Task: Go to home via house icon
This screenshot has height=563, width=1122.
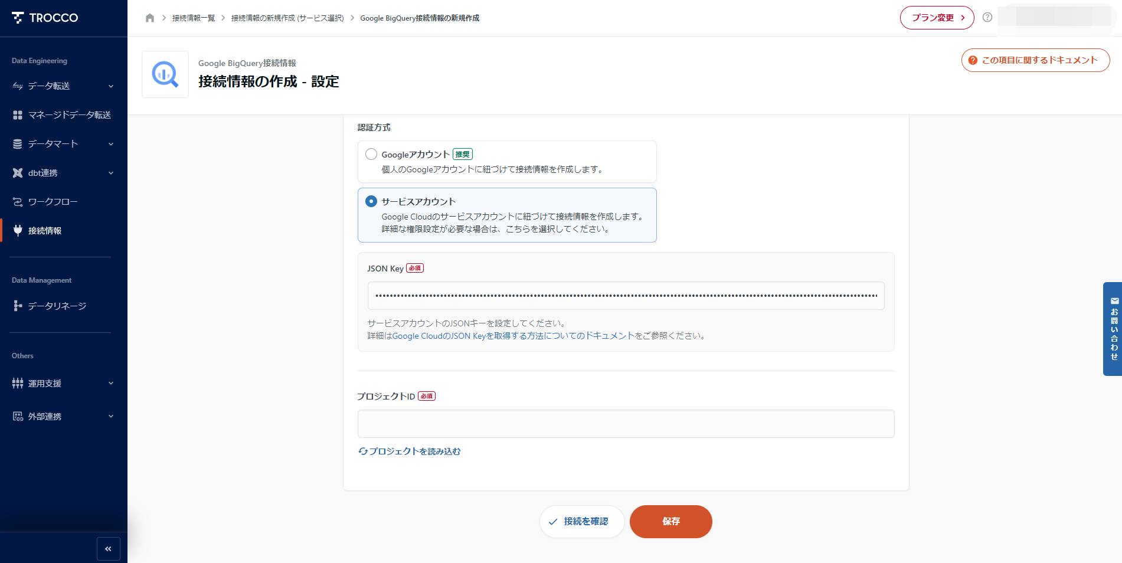Action: pyautogui.click(x=150, y=18)
